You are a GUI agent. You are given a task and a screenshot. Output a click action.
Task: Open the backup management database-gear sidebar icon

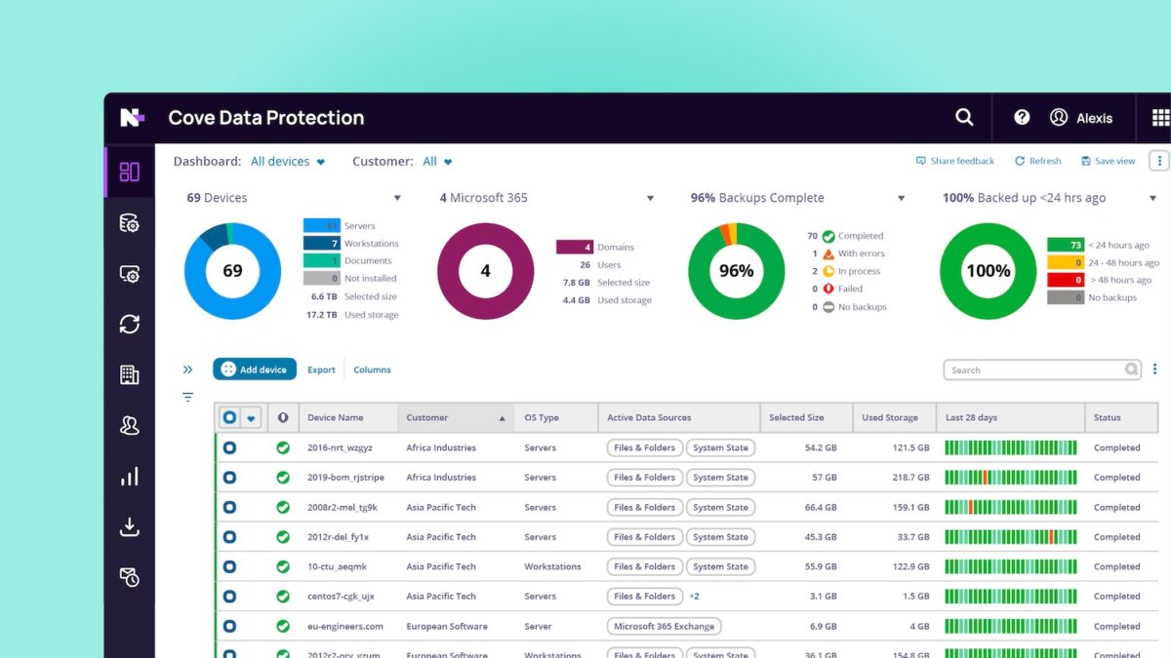coord(130,223)
